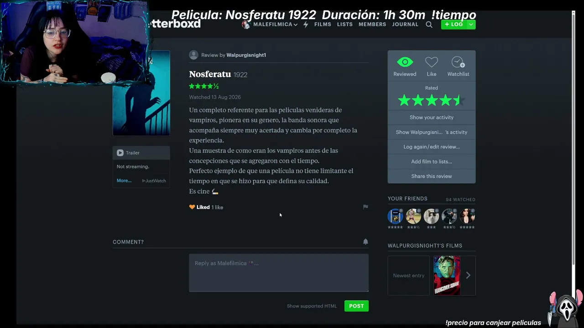
Task: Open the cat friend avatar rated three stars
Action: [x=431, y=216]
